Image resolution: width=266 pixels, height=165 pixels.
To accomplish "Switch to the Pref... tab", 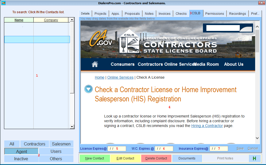I will tap(255, 13).
